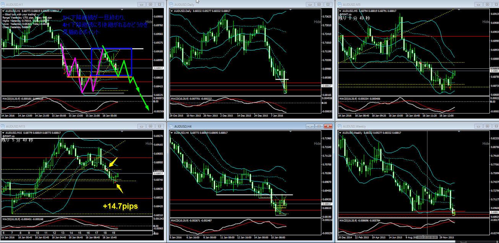Click the +14.7pips label on M15 chart
The image size is (499, 243).
point(120,206)
